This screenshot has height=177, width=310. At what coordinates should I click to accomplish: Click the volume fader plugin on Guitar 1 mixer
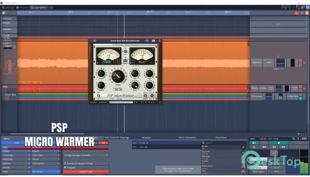[280, 63]
